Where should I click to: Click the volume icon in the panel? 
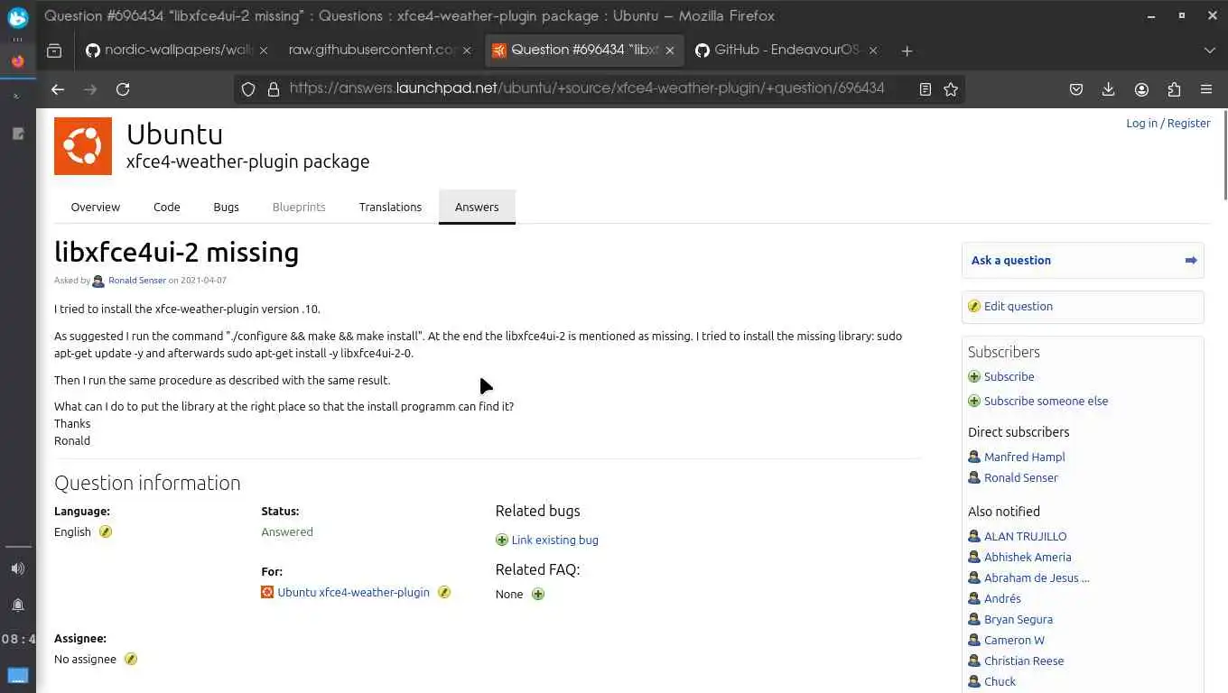click(x=18, y=568)
